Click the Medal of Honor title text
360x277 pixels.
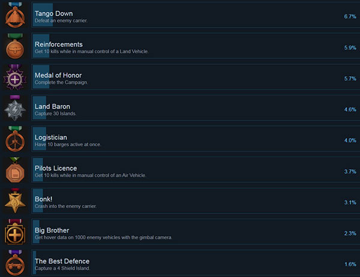(x=58, y=76)
